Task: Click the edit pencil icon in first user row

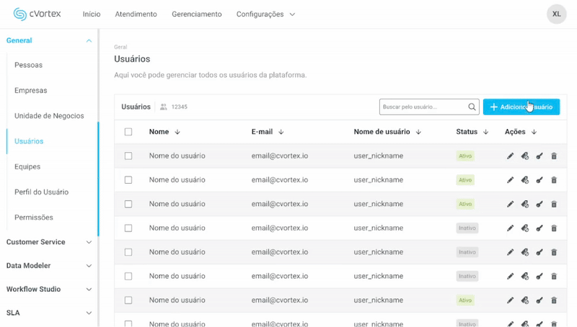Action: [511, 156]
